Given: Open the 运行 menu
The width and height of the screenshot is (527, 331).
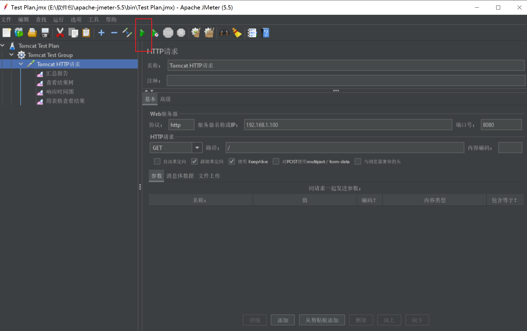Looking at the screenshot, I should click(x=58, y=20).
